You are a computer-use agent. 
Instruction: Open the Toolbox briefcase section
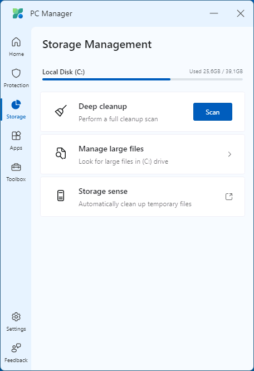[16, 172]
